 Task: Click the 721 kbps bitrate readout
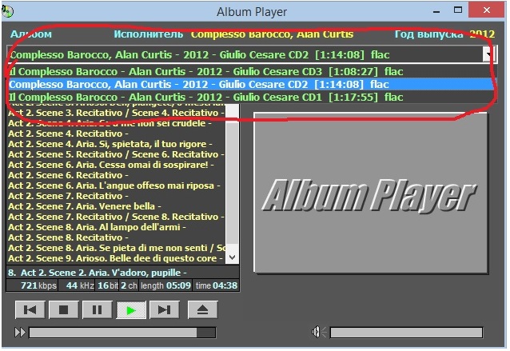click(38, 285)
